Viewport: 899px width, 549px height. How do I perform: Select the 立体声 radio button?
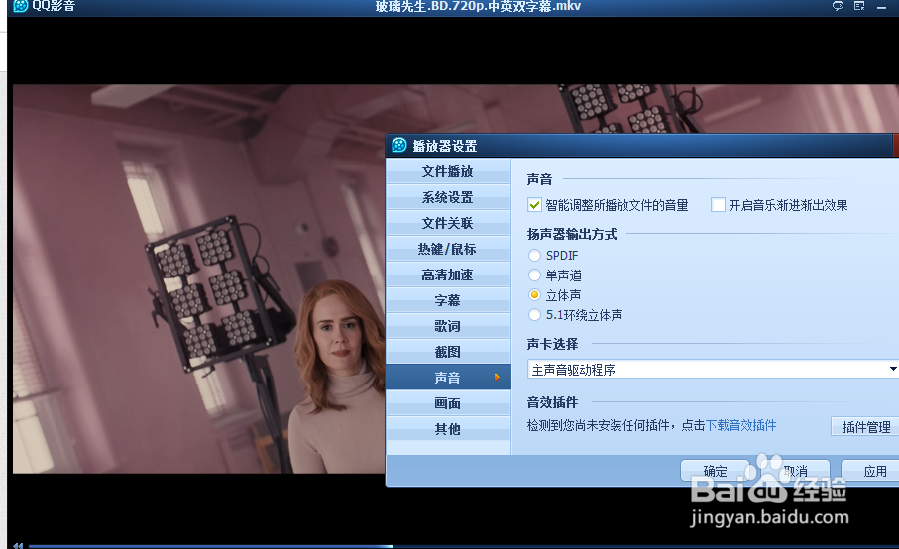(x=534, y=295)
